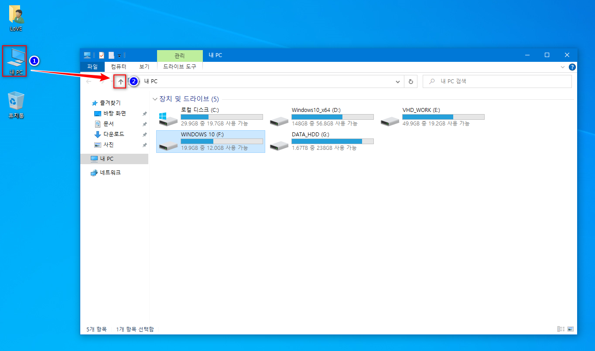
Task: Open the 파일 ribbon tab
Action: pos(92,67)
